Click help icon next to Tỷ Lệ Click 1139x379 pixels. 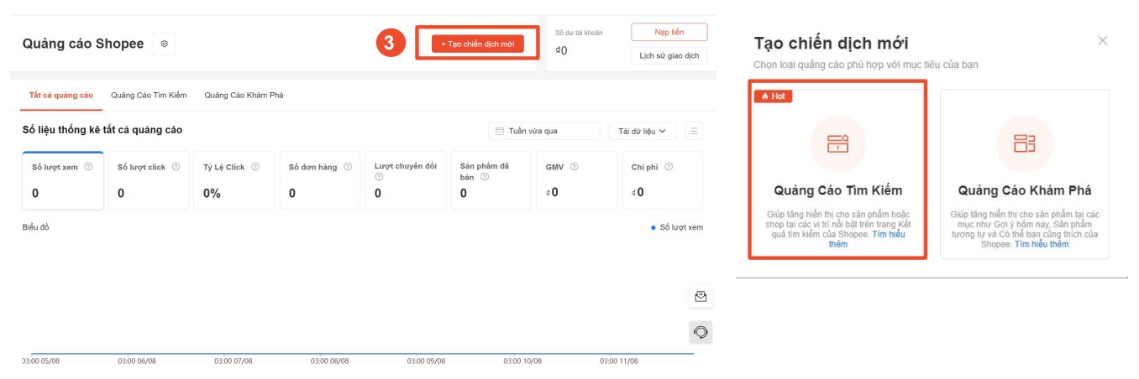255,167
